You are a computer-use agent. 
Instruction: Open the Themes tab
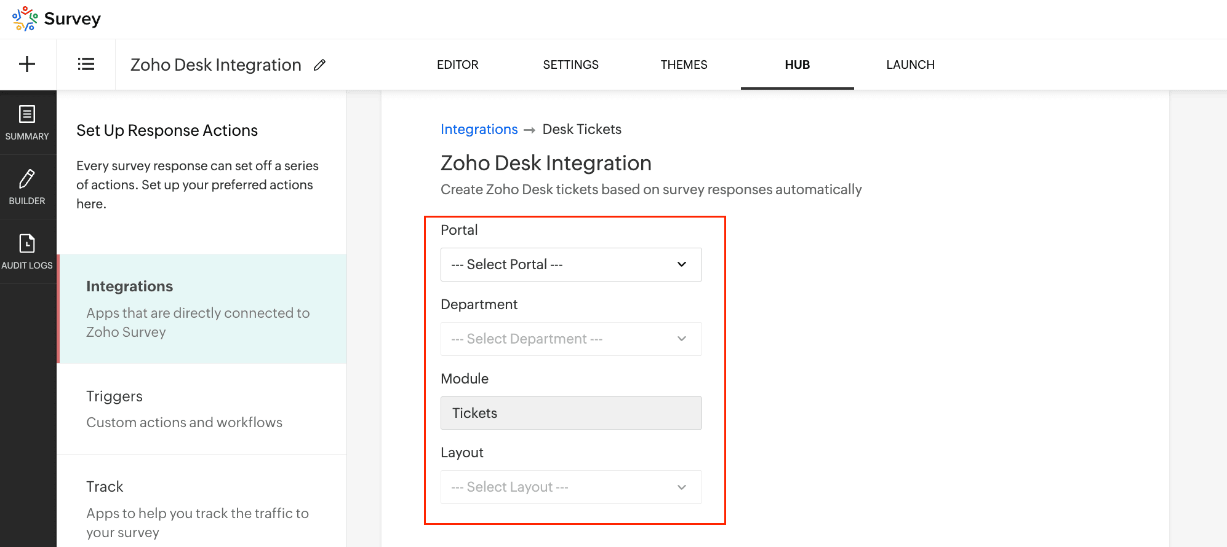pos(684,65)
